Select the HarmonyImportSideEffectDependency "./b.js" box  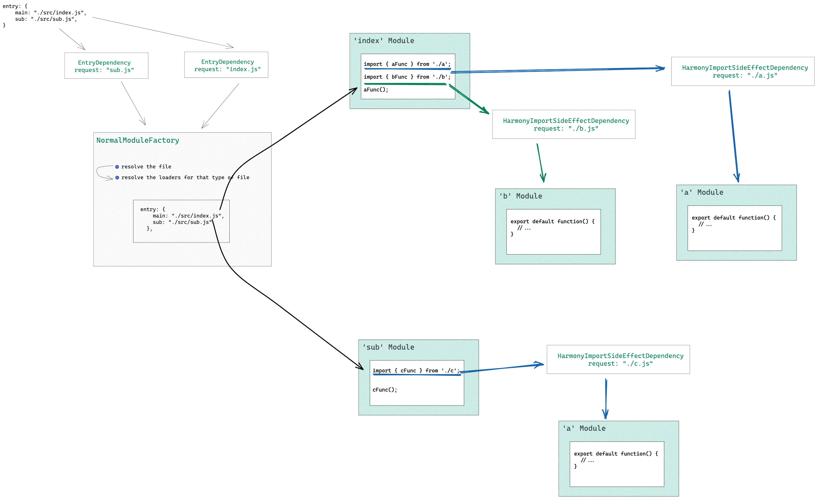tap(564, 124)
